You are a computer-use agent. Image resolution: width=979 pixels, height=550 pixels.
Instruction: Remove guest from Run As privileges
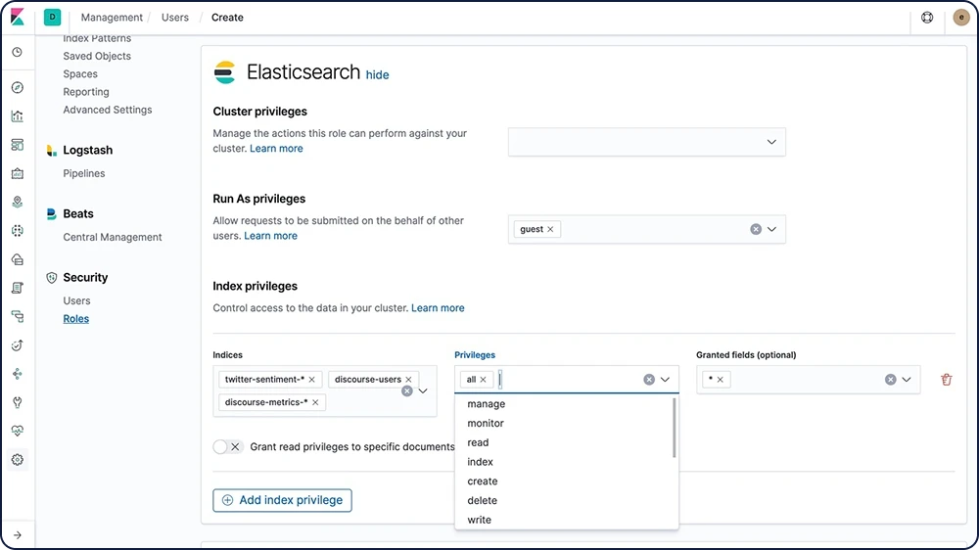click(550, 229)
